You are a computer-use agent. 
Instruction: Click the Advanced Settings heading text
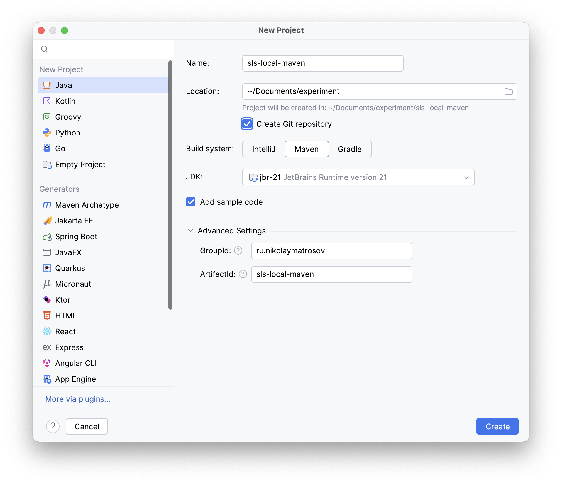click(232, 230)
